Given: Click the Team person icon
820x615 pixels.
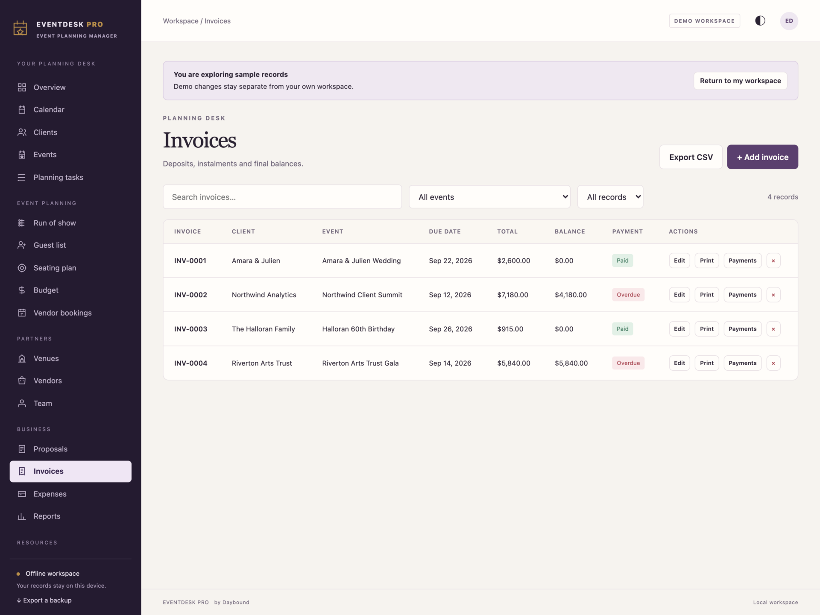Looking at the screenshot, I should coord(22,403).
